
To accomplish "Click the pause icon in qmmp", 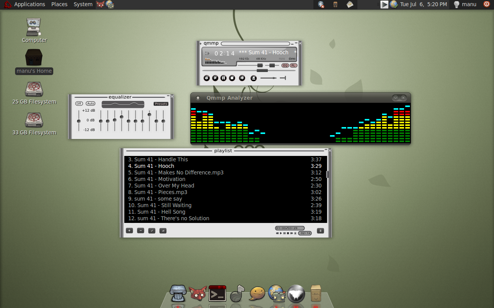I will point(223,78).
